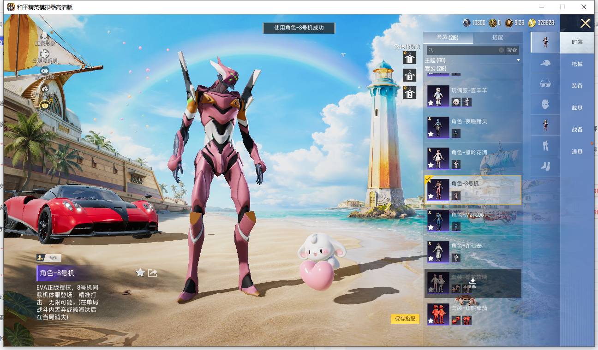
Task: Select the full outfit category icon at top
Action: (545, 42)
